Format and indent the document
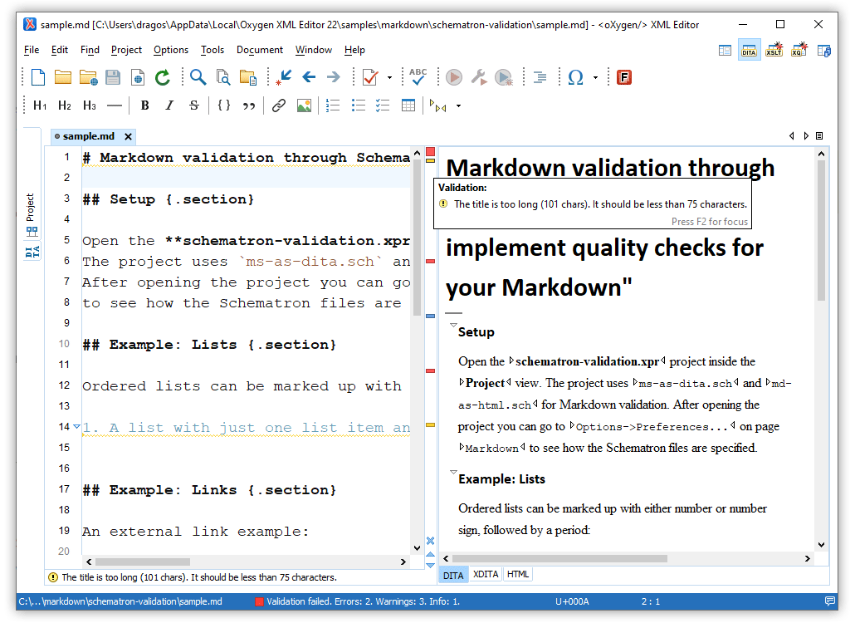855x623 pixels. click(x=540, y=77)
